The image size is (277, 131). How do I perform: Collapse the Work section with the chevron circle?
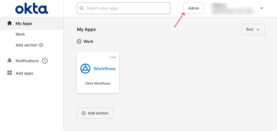pyautogui.click(x=79, y=41)
